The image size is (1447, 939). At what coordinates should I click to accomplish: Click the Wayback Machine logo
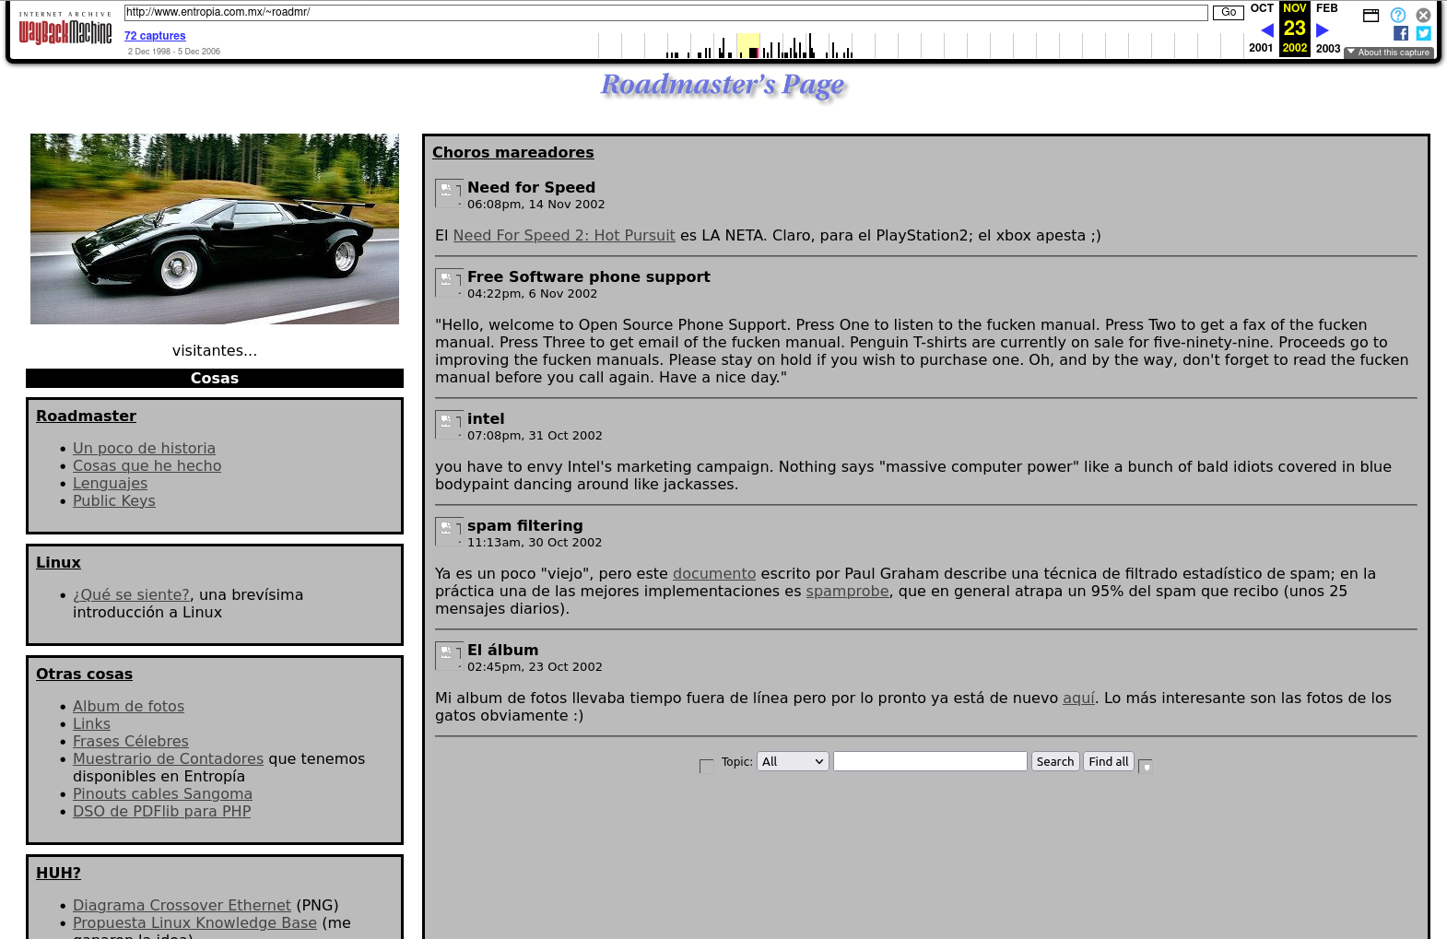click(65, 29)
